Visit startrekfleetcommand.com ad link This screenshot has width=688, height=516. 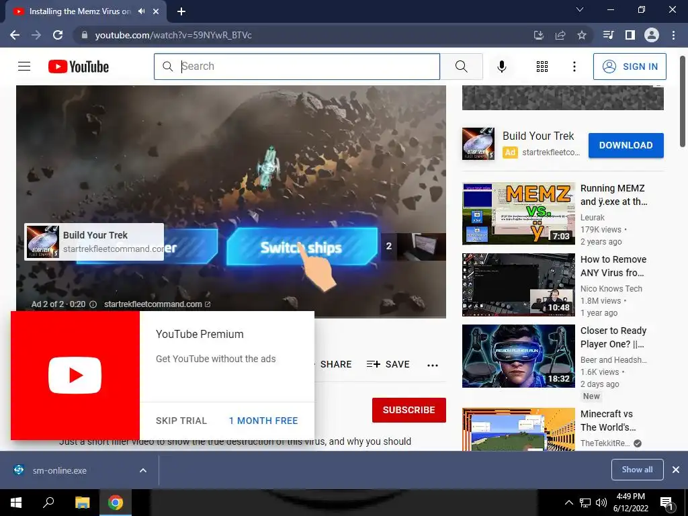tap(157, 304)
